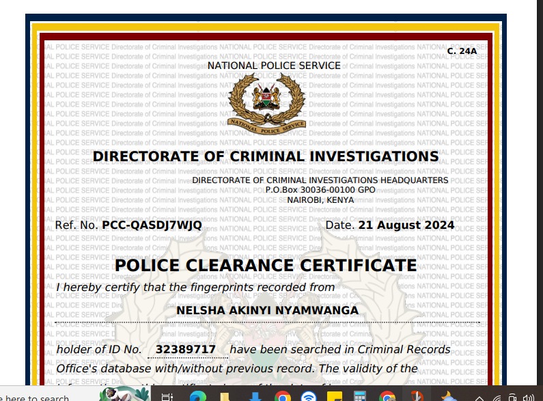Open File Explorer folder icon
Screen dimensions: 543x401
225,397
